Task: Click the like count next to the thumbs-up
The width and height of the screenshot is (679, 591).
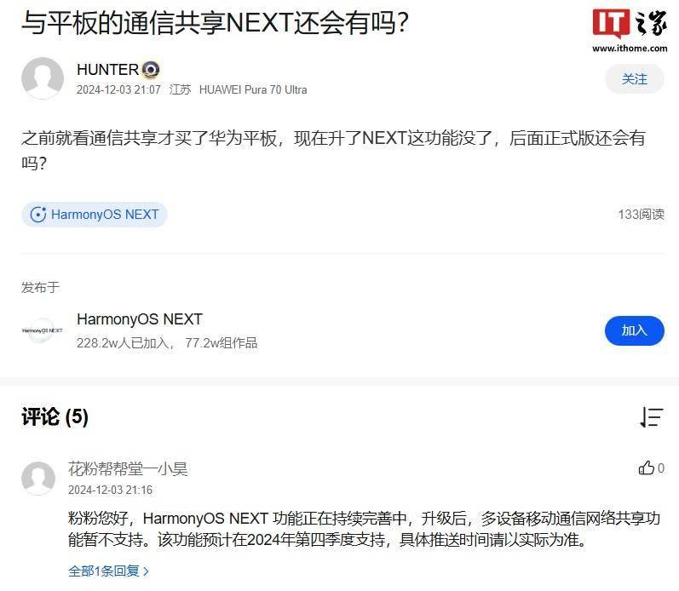Action: (x=660, y=468)
